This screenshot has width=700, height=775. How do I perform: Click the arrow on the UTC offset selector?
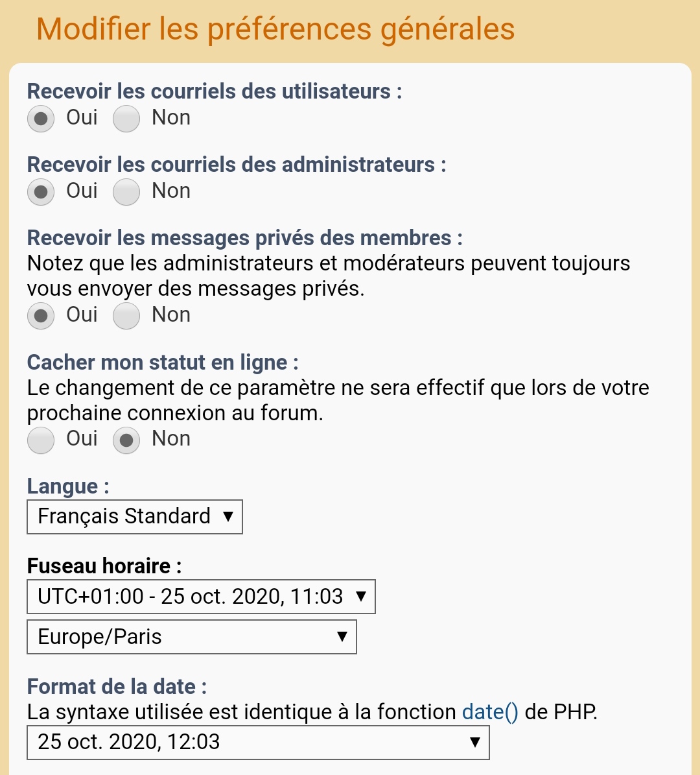pyautogui.click(x=361, y=596)
